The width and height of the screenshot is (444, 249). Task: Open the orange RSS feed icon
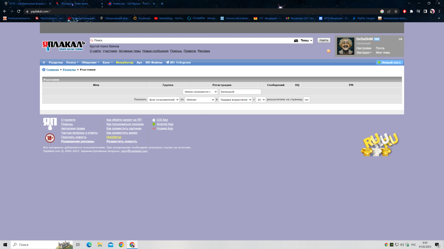pyautogui.click(x=328, y=51)
